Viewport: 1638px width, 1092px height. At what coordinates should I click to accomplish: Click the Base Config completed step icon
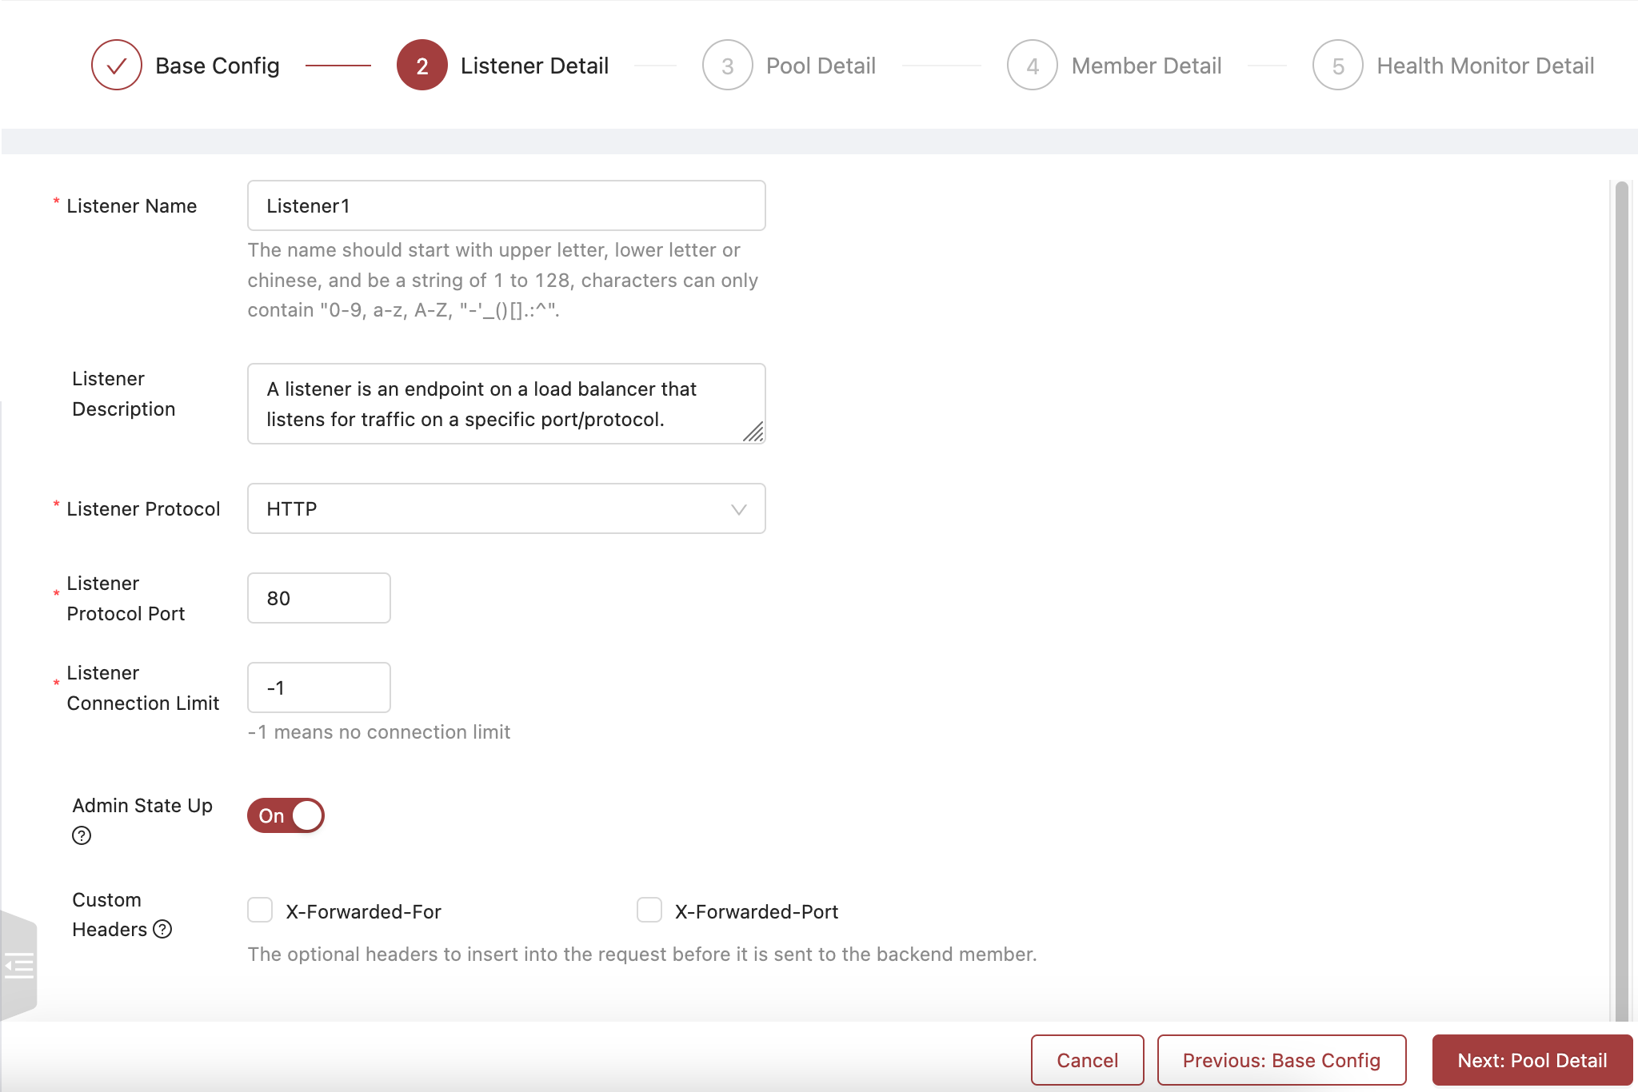[x=114, y=66]
